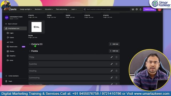Delete the Heading font style
Screen dimensions: 171x96
click(x=116, y=71)
